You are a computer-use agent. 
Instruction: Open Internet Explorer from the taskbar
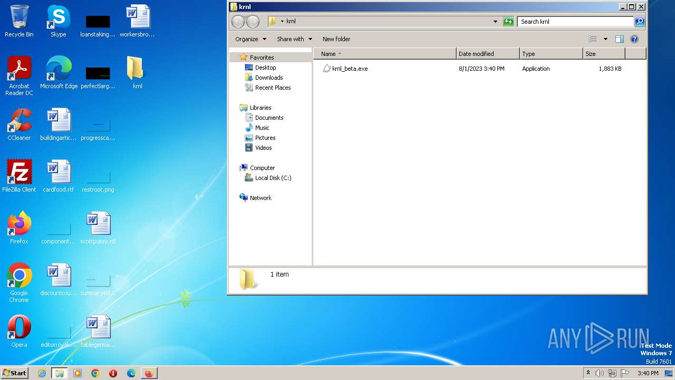click(x=42, y=373)
